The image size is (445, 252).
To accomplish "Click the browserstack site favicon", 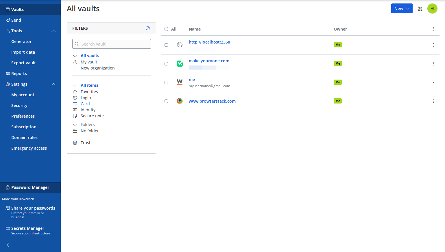I will click(180, 101).
